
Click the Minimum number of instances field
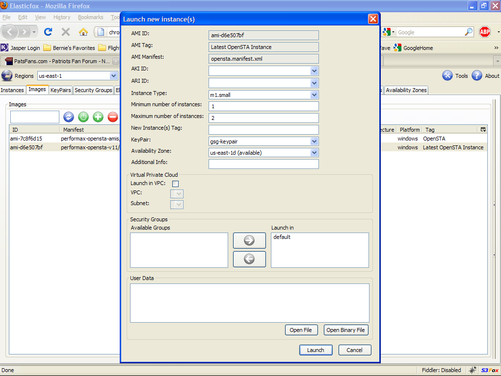(264, 106)
